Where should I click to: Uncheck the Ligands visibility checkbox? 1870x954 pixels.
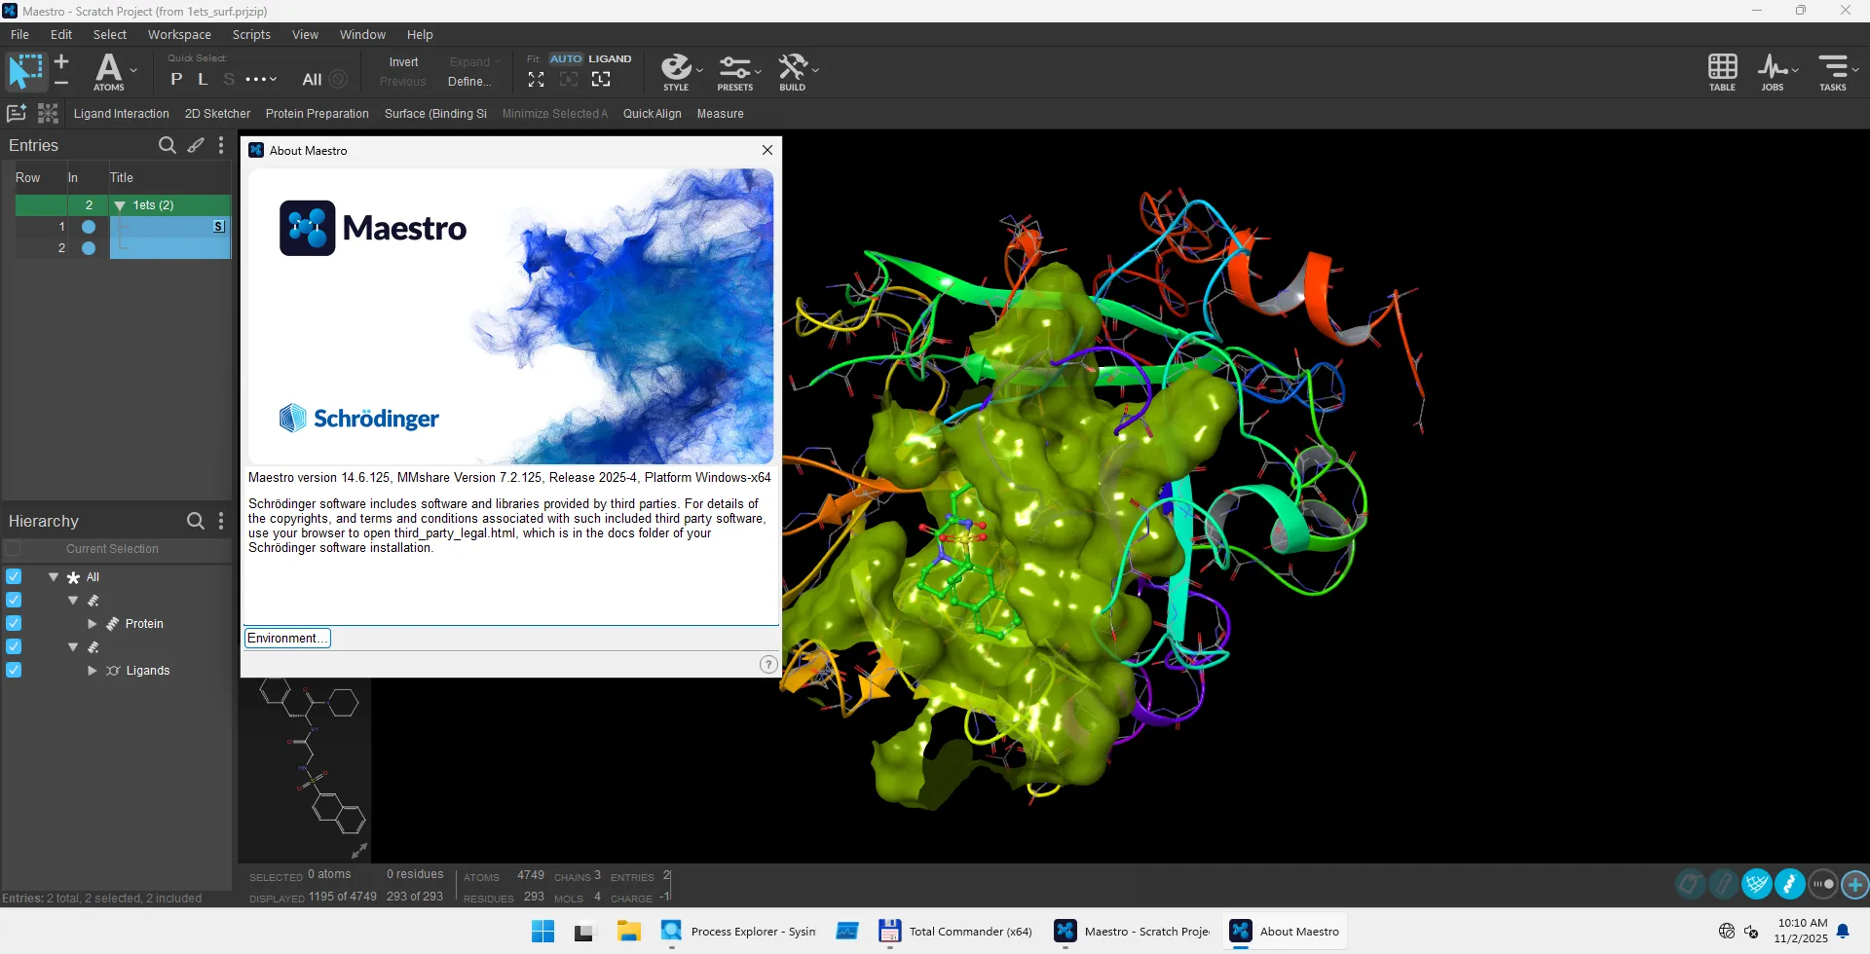click(x=14, y=670)
